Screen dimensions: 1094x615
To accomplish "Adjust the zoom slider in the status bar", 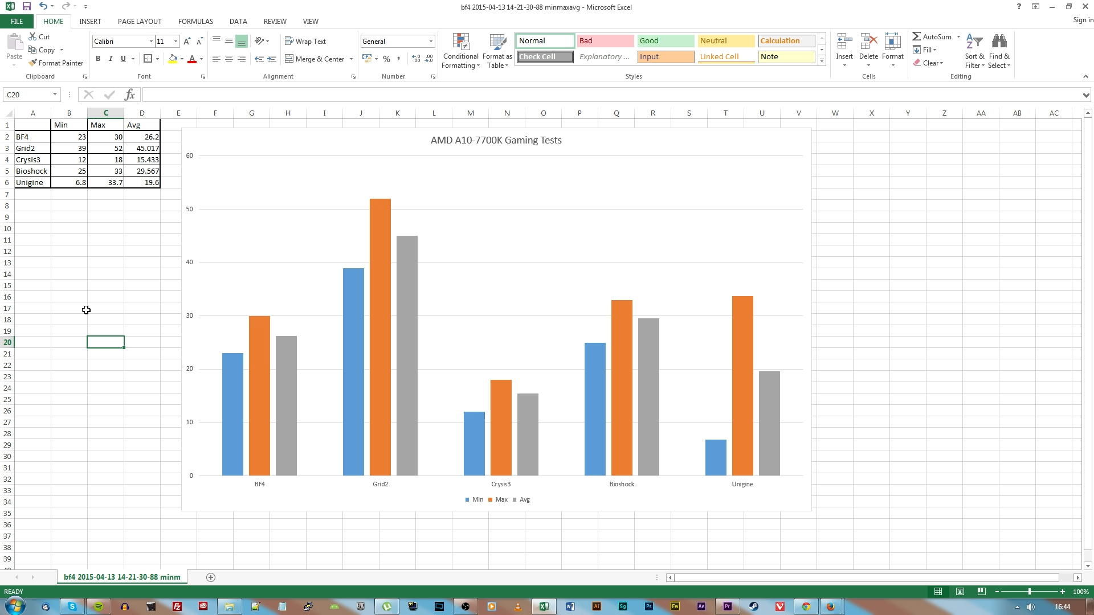I will (1029, 592).
